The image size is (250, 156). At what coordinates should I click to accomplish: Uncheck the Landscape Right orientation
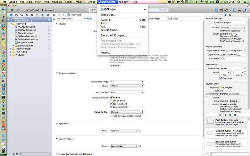[111, 107]
